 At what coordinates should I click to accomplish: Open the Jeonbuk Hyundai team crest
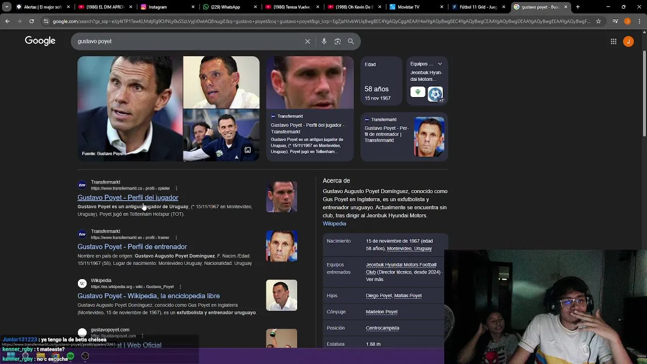[x=418, y=92]
